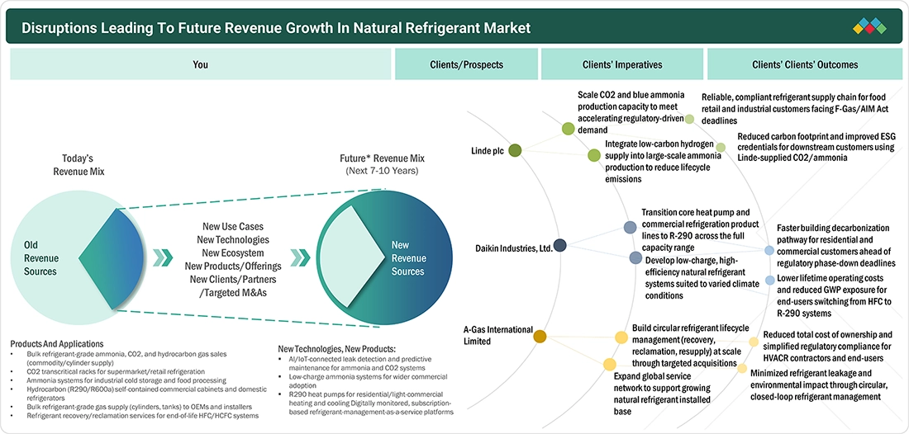Click the green dot for Scale CO2 and blue ammonia
Viewport: 909px width, 434px height.
coord(569,129)
